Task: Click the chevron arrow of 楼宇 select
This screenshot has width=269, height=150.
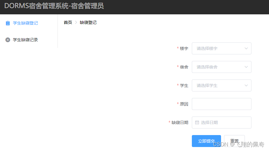Action: (x=246, y=48)
